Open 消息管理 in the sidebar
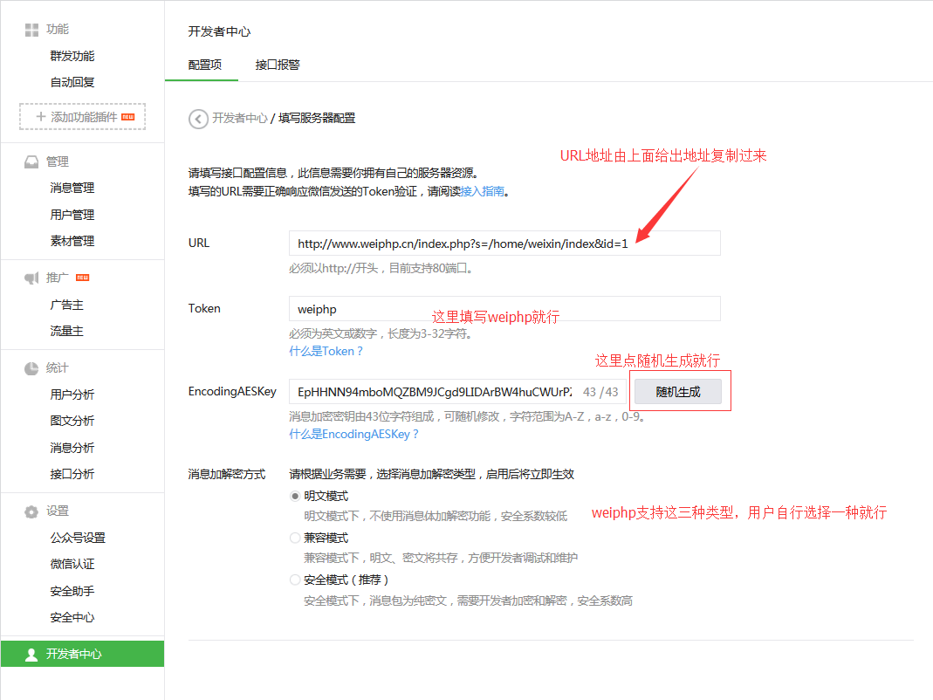 click(72, 189)
